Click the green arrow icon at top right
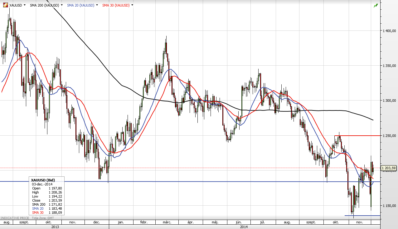The image size is (398, 229). tap(376, 5)
